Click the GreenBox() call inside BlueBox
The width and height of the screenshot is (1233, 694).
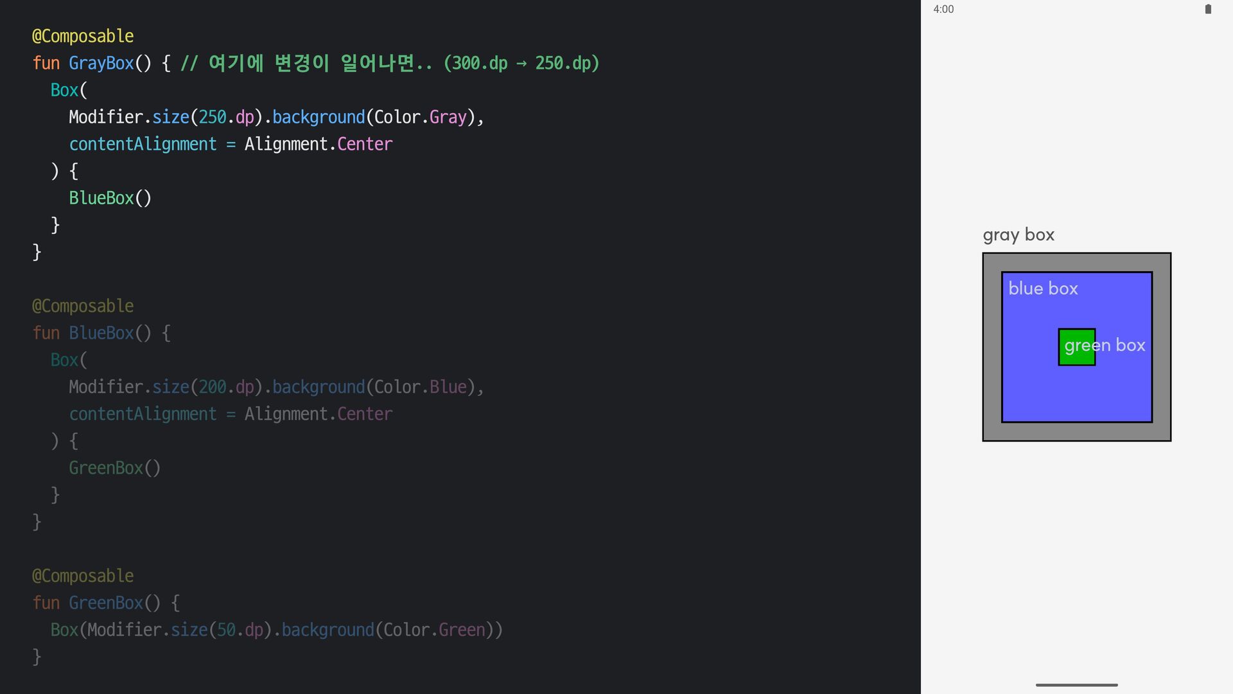point(114,468)
